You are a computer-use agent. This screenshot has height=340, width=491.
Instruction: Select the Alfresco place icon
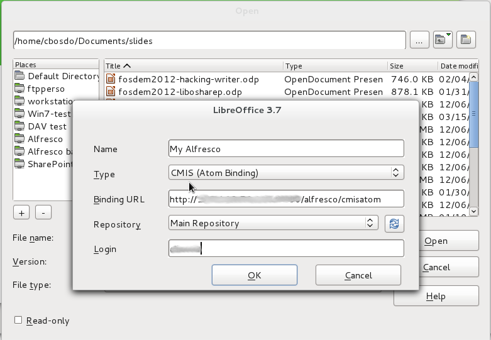pyautogui.click(x=19, y=139)
